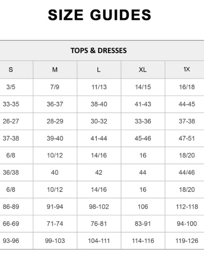The image size is (204, 255).
Task: Select the TOPS & DRESSES section header
Action: [99, 50]
